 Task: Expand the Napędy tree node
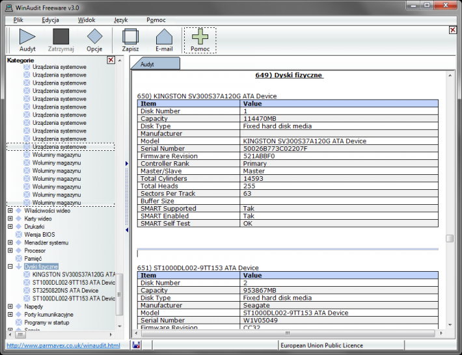tap(10, 306)
